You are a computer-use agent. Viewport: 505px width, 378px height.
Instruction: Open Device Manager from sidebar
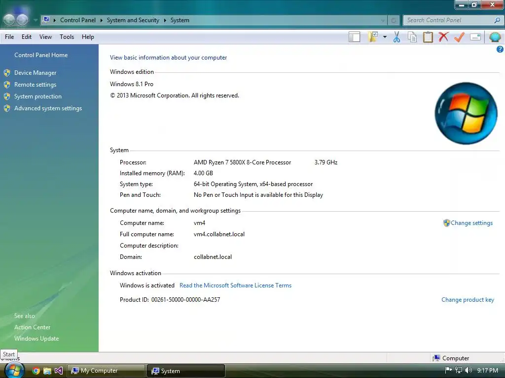click(x=35, y=73)
